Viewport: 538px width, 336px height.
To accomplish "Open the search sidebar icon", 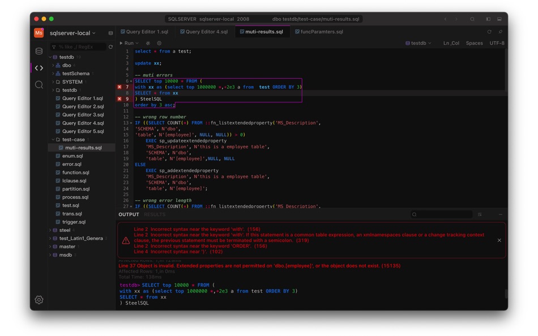I will pos(39,84).
